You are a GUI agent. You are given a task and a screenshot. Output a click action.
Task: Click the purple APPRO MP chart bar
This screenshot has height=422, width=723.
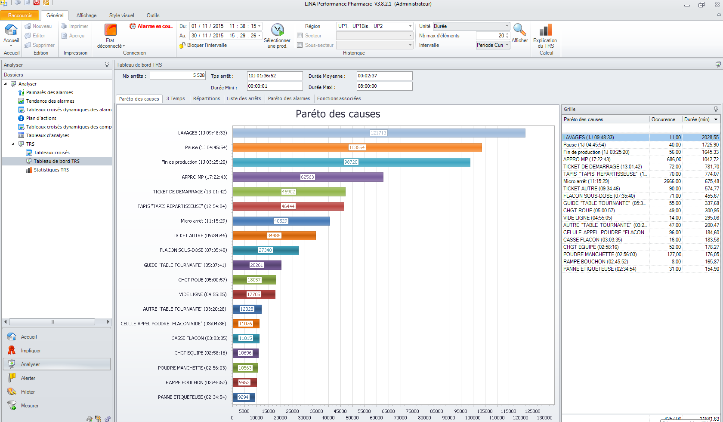308,177
